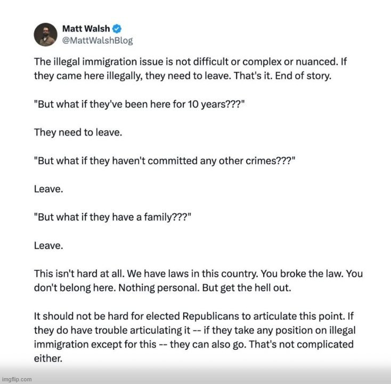Click the "They need to leave." line
The image size is (391, 384).
tap(78, 132)
